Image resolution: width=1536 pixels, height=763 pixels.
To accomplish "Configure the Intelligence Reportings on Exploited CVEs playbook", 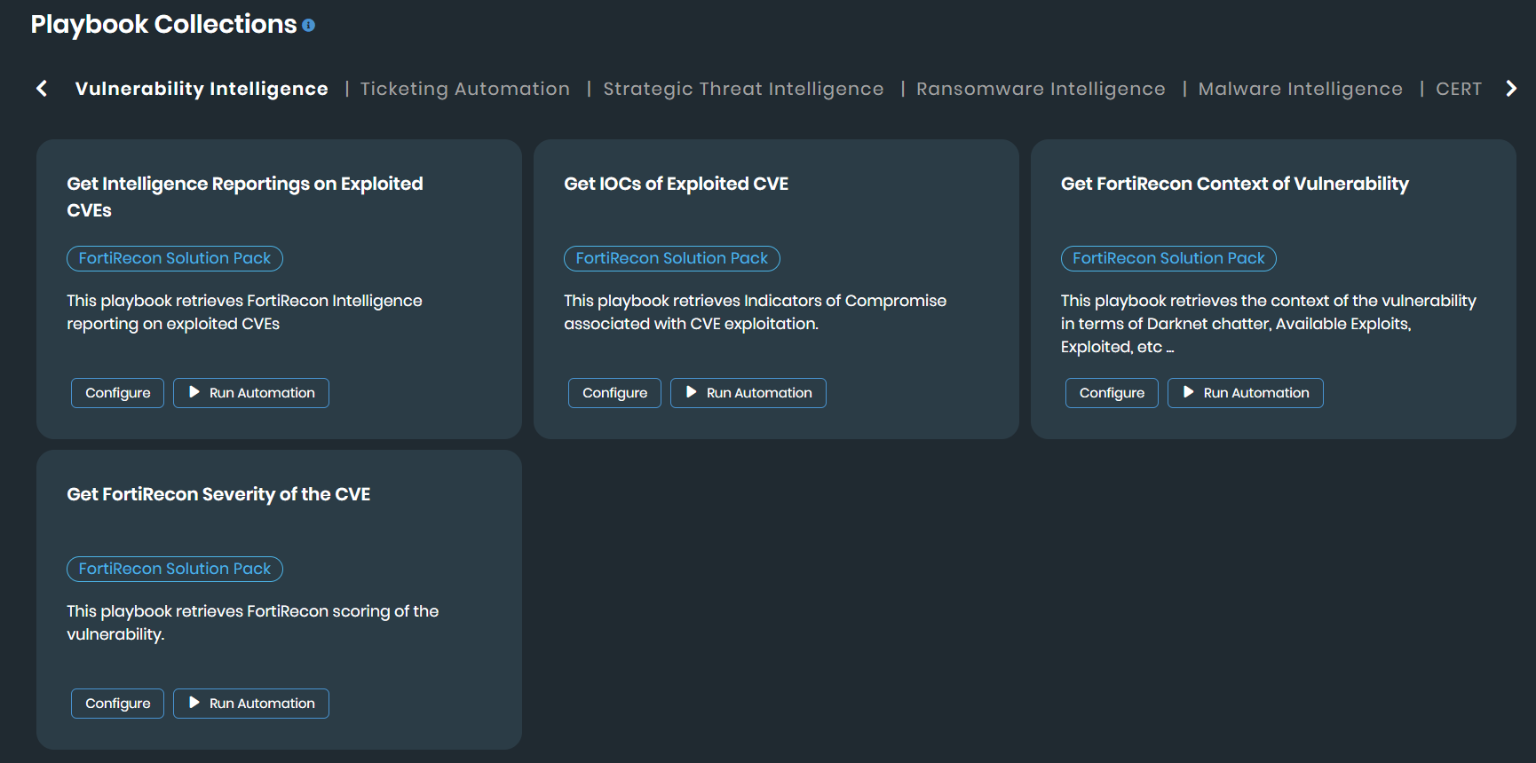I will click(118, 393).
